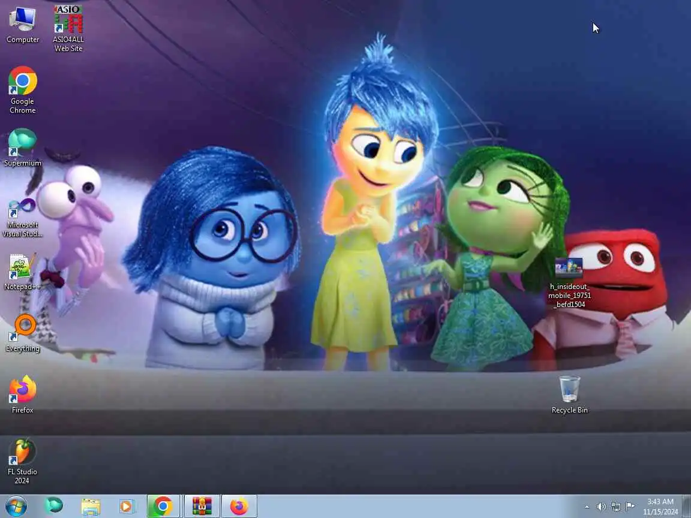The height and width of the screenshot is (518, 691).
Task: Open the Windows Start menu
Action: (x=16, y=506)
